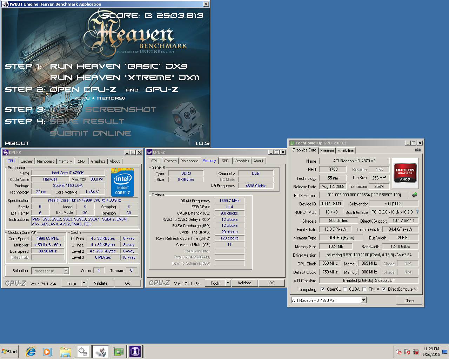Click the Close button in GPU-Z

(x=409, y=300)
